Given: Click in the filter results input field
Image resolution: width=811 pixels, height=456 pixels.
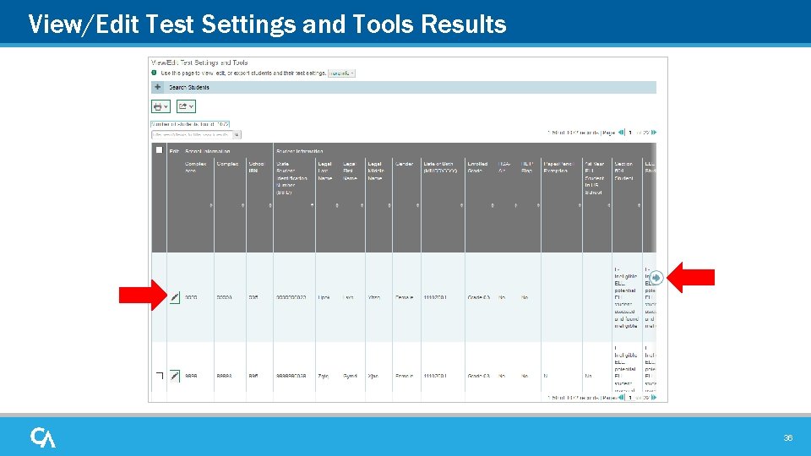Looking at the screenshot, I should [x=192, y=135].
